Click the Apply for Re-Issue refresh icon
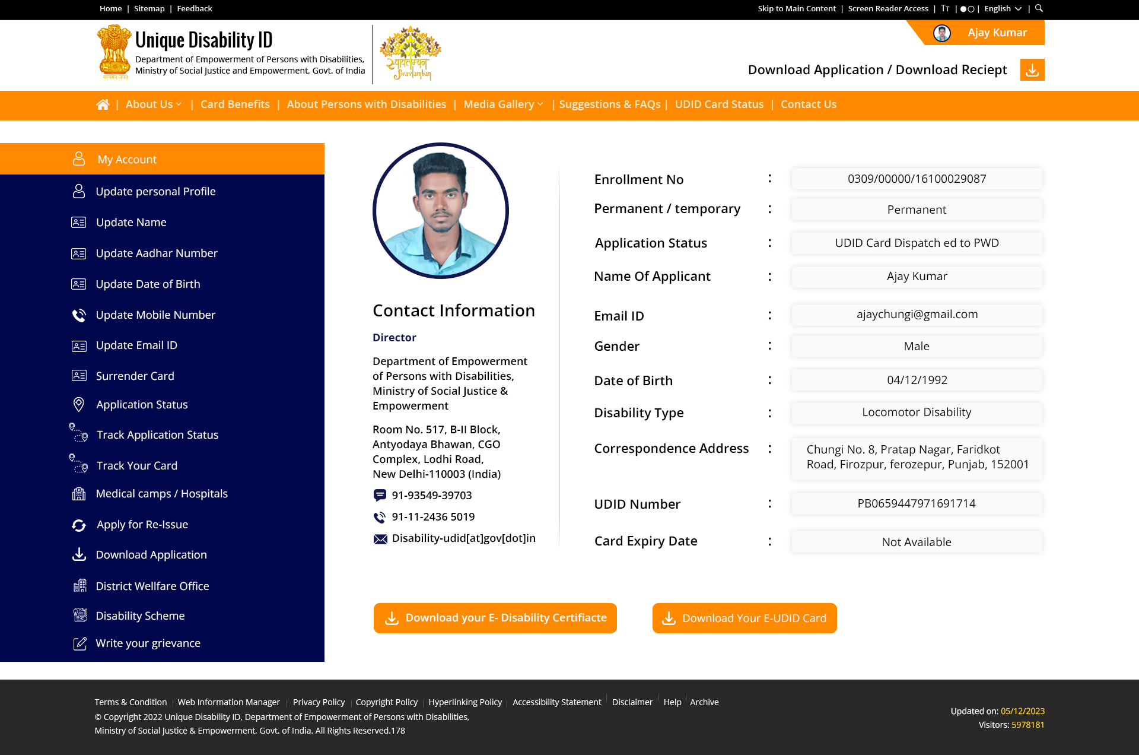Screen dimensions: 1139x755 pyautogui.click(x=79, y=525)
